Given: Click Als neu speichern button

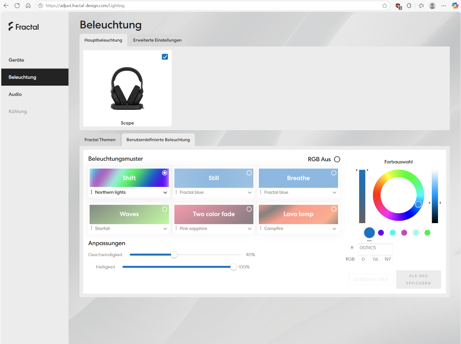Looking at the screenshot, I should tap(418, 279).
